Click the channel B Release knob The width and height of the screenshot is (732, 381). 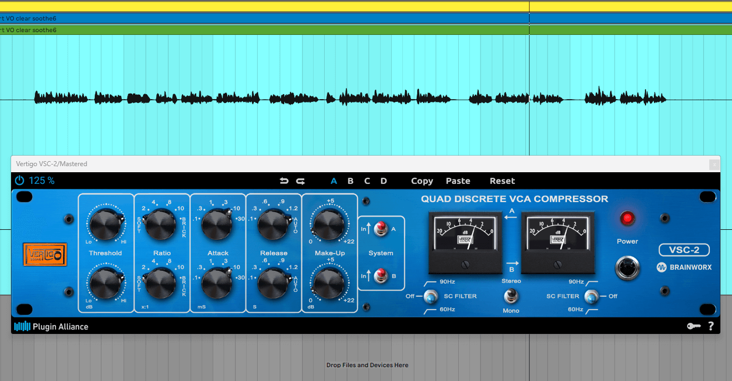(273, 282)
